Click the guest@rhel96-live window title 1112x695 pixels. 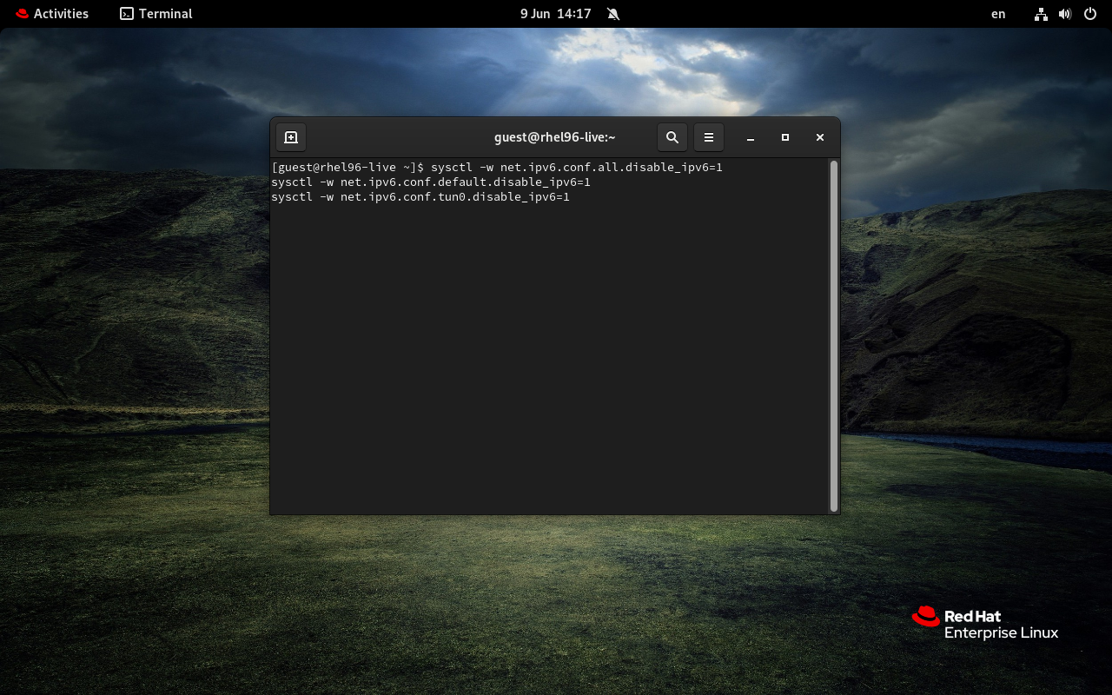553,136
